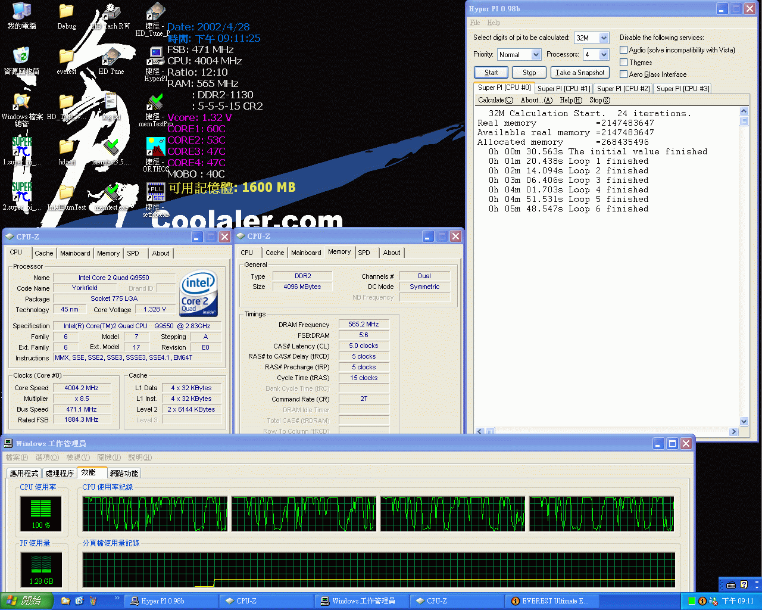Screen dimensions: 762x610
Task: Click the Start button in Hyper PI
Action: (491, 73)
